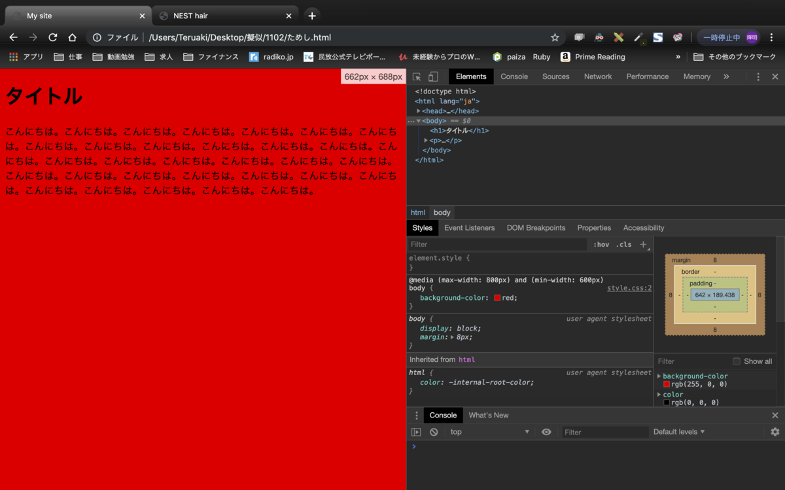Click the 642 × 189.438 content box
The image size is (785, 490).
715,295
